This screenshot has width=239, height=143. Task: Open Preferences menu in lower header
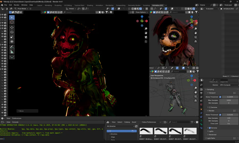(17, 118)
